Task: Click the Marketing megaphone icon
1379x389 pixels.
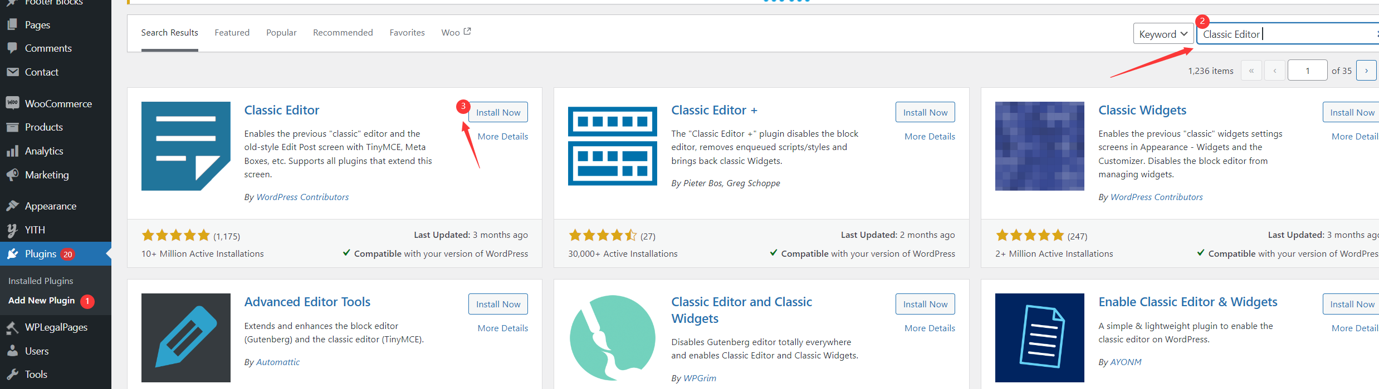Action: pos(12,175)
